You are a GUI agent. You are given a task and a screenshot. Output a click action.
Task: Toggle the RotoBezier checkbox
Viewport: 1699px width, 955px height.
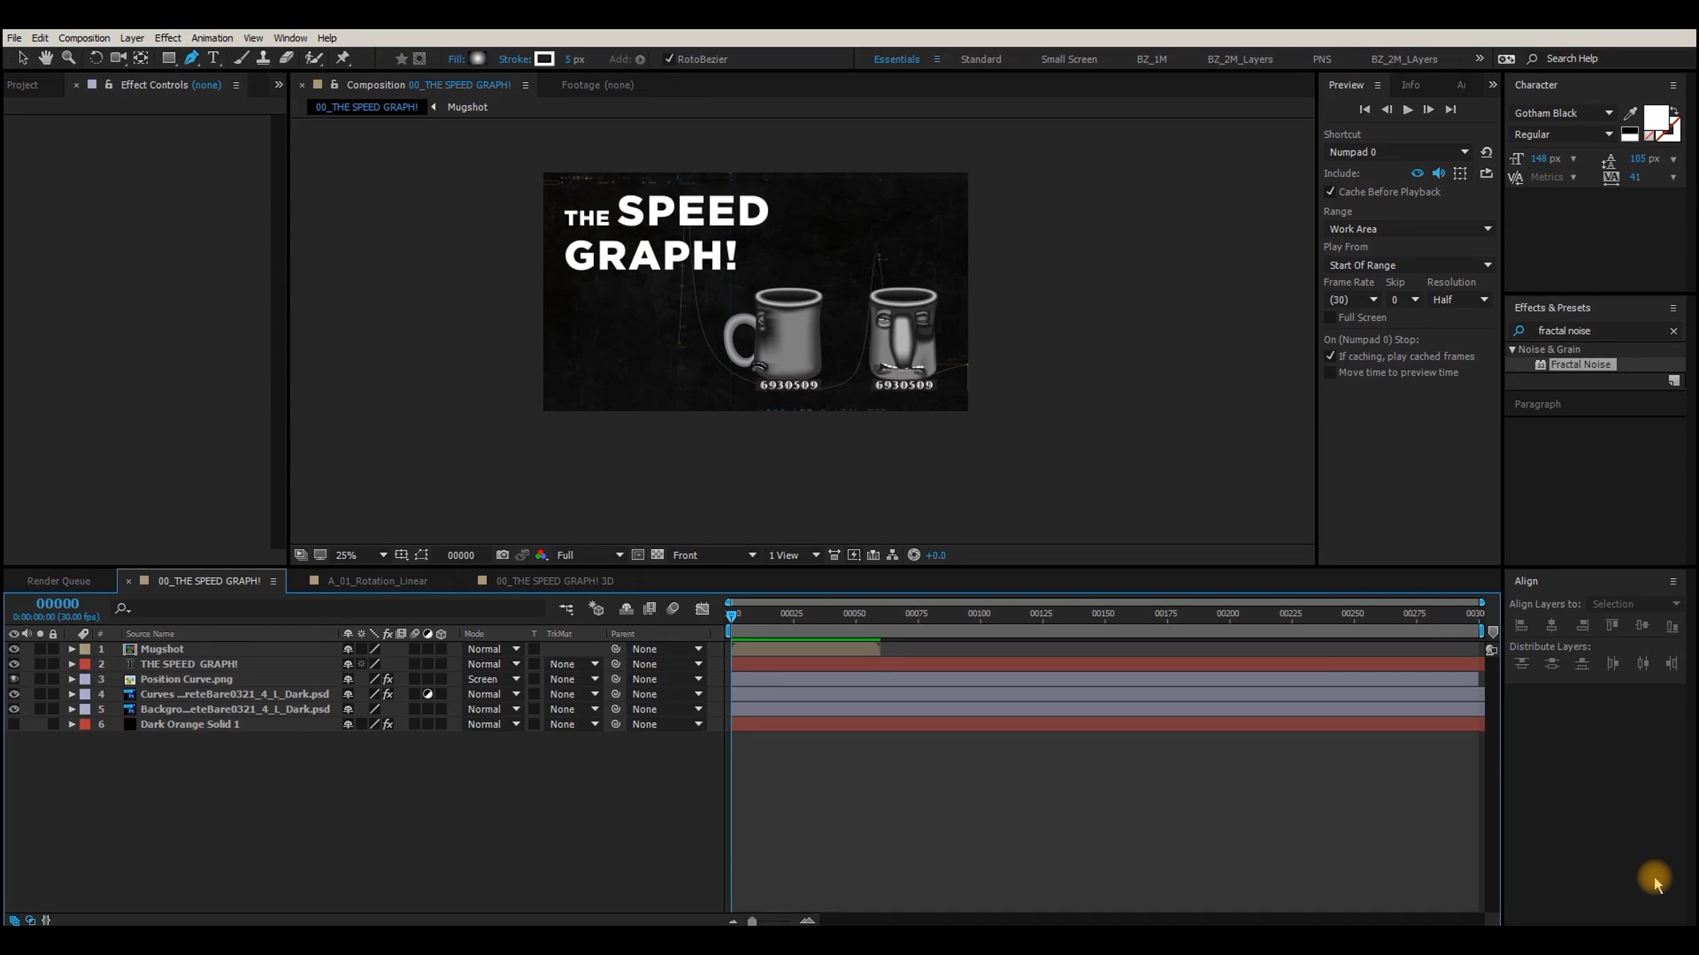pyautogui.click(x=669, y=59)
